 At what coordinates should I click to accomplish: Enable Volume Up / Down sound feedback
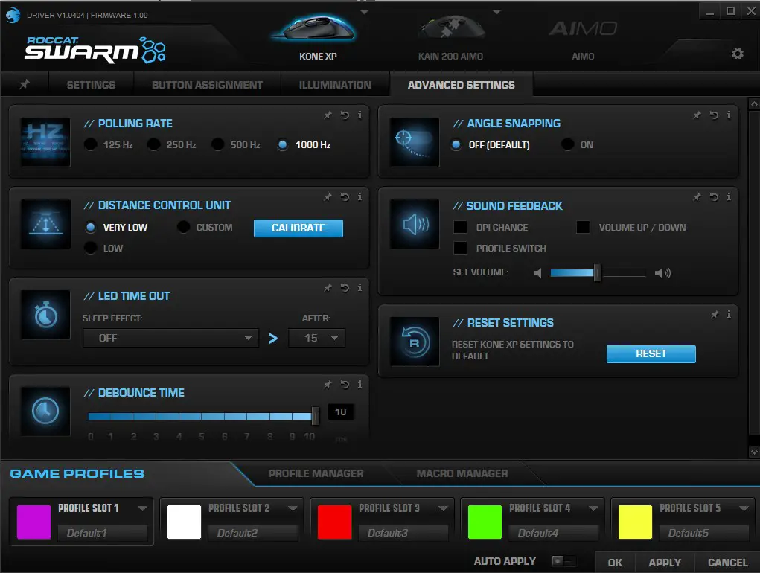[x=583, y=227]
